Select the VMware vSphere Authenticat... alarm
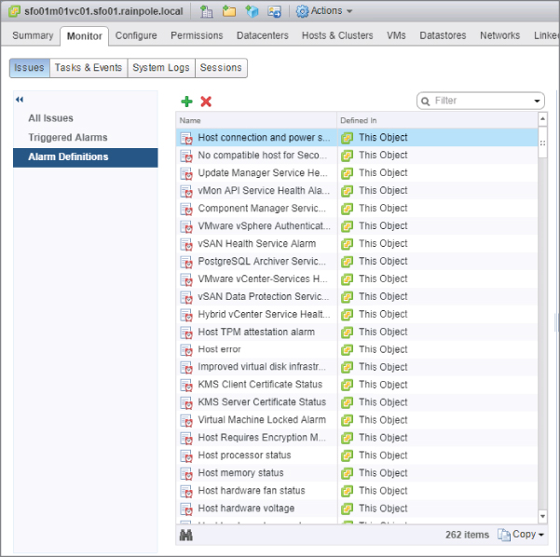This screenshot has height=557, width=560. pyautogui.click(x=357, y=226)
